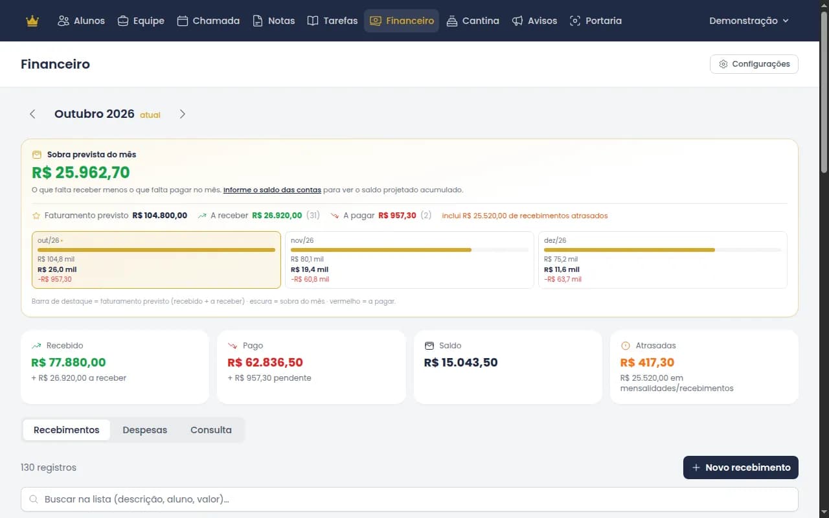Viewport: 829px width, 518px height.
Task: Select the dez/26 month card
Action: point(663,260)
